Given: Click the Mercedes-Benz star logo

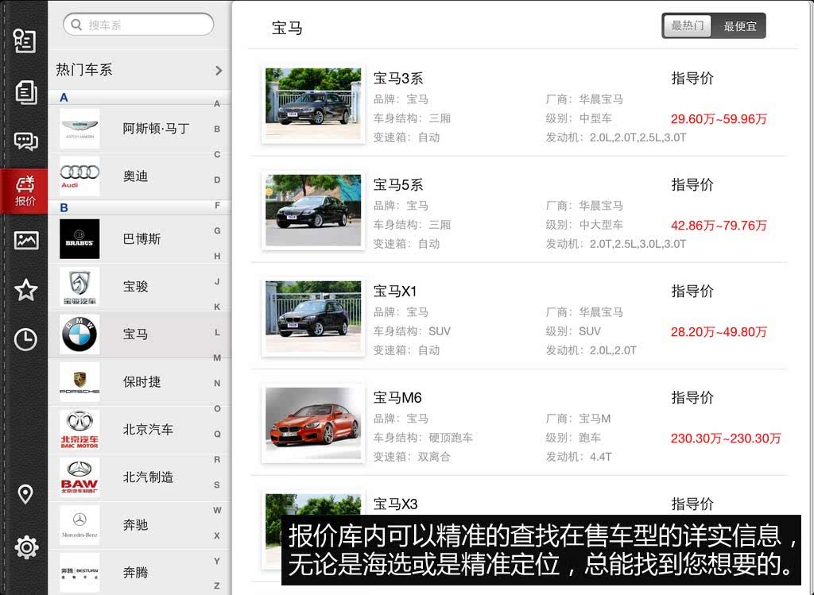Looking at the screenshot, I should click(79, 525).
